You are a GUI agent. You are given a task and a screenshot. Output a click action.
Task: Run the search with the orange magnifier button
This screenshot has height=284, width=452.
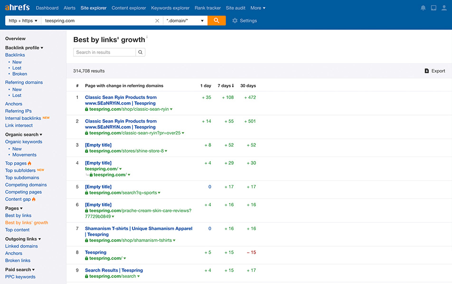217,20
